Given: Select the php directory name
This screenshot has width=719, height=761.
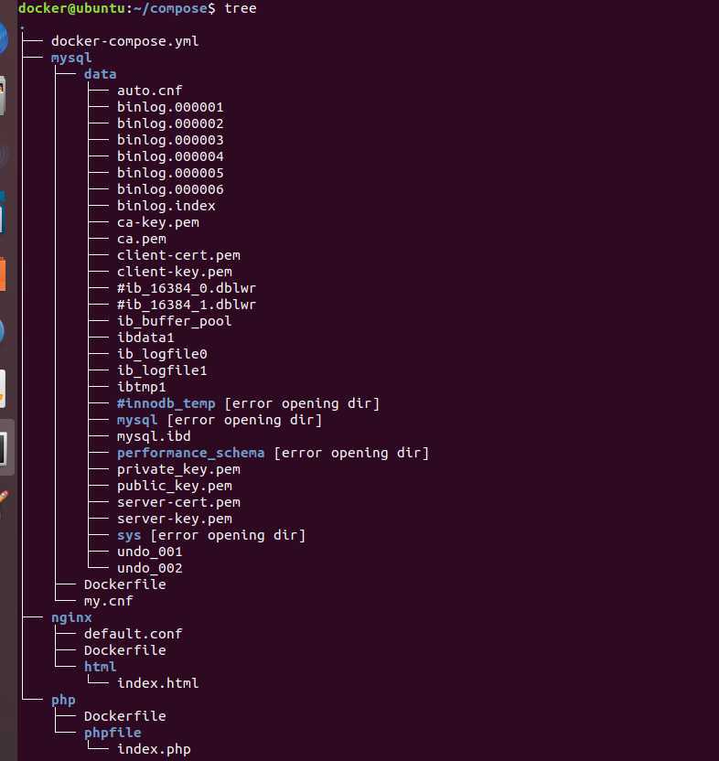Looking at the screenshot, I should [x=63, y=701].
